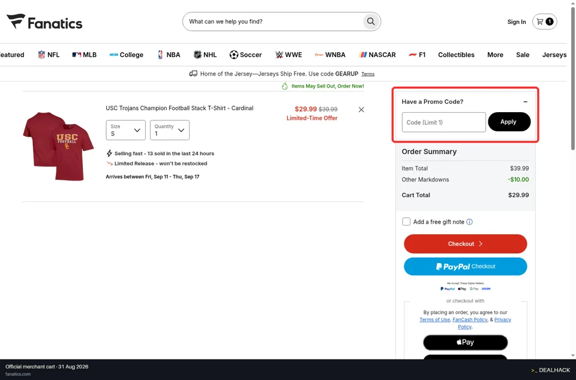The height and width of the screenshot is (380, 576).
Task: Remove the USC T-Shirt with X
Action: pyautogui.click(x=361, y=110)
